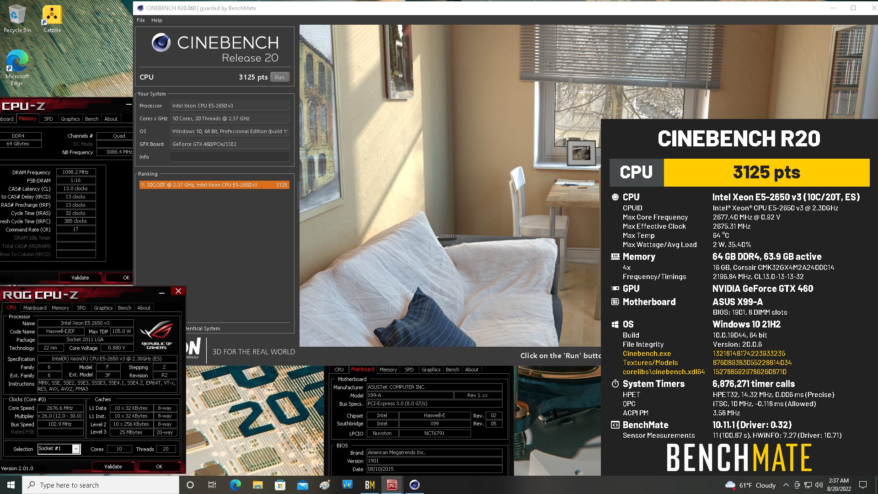
Task: Open paint palette app on taskbar
Action: click(325, 485)
